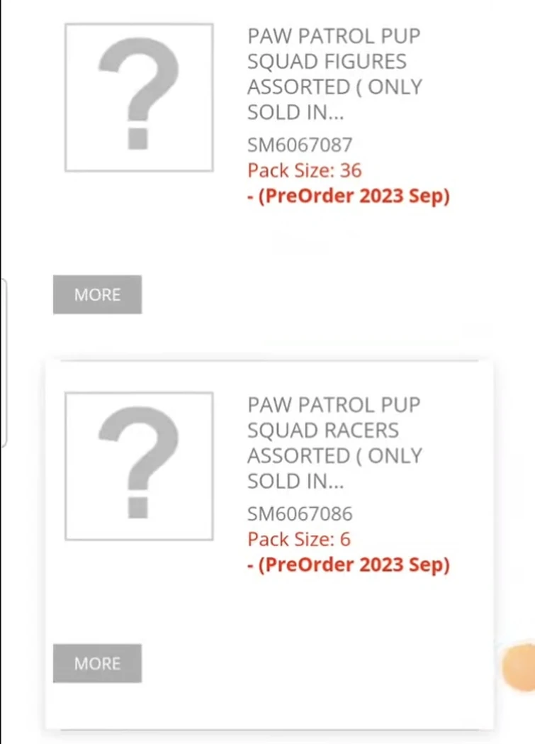Image resolution: width=535 pixels, height=744 pixels.
Task: Select the product code SM6067086
Action: tap(299, 513)
